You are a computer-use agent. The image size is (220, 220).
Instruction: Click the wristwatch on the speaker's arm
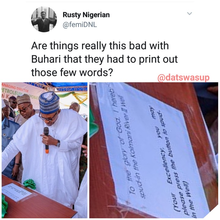point(58,143)
